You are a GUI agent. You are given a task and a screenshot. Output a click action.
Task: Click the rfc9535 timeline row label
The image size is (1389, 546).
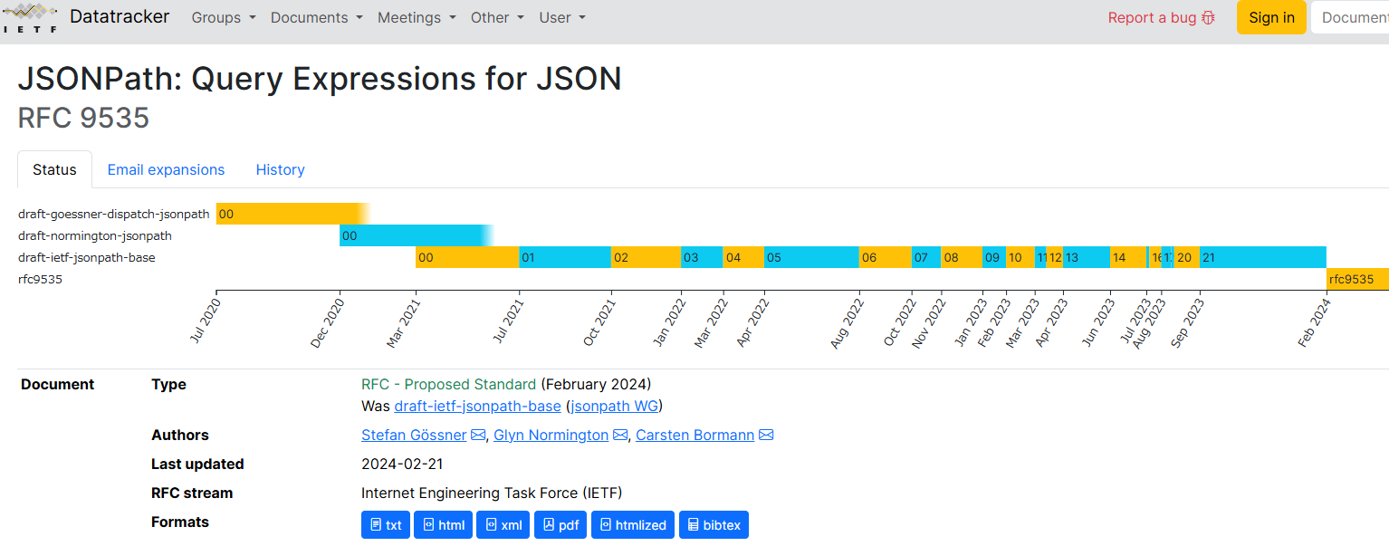click(x=40, y=280)
